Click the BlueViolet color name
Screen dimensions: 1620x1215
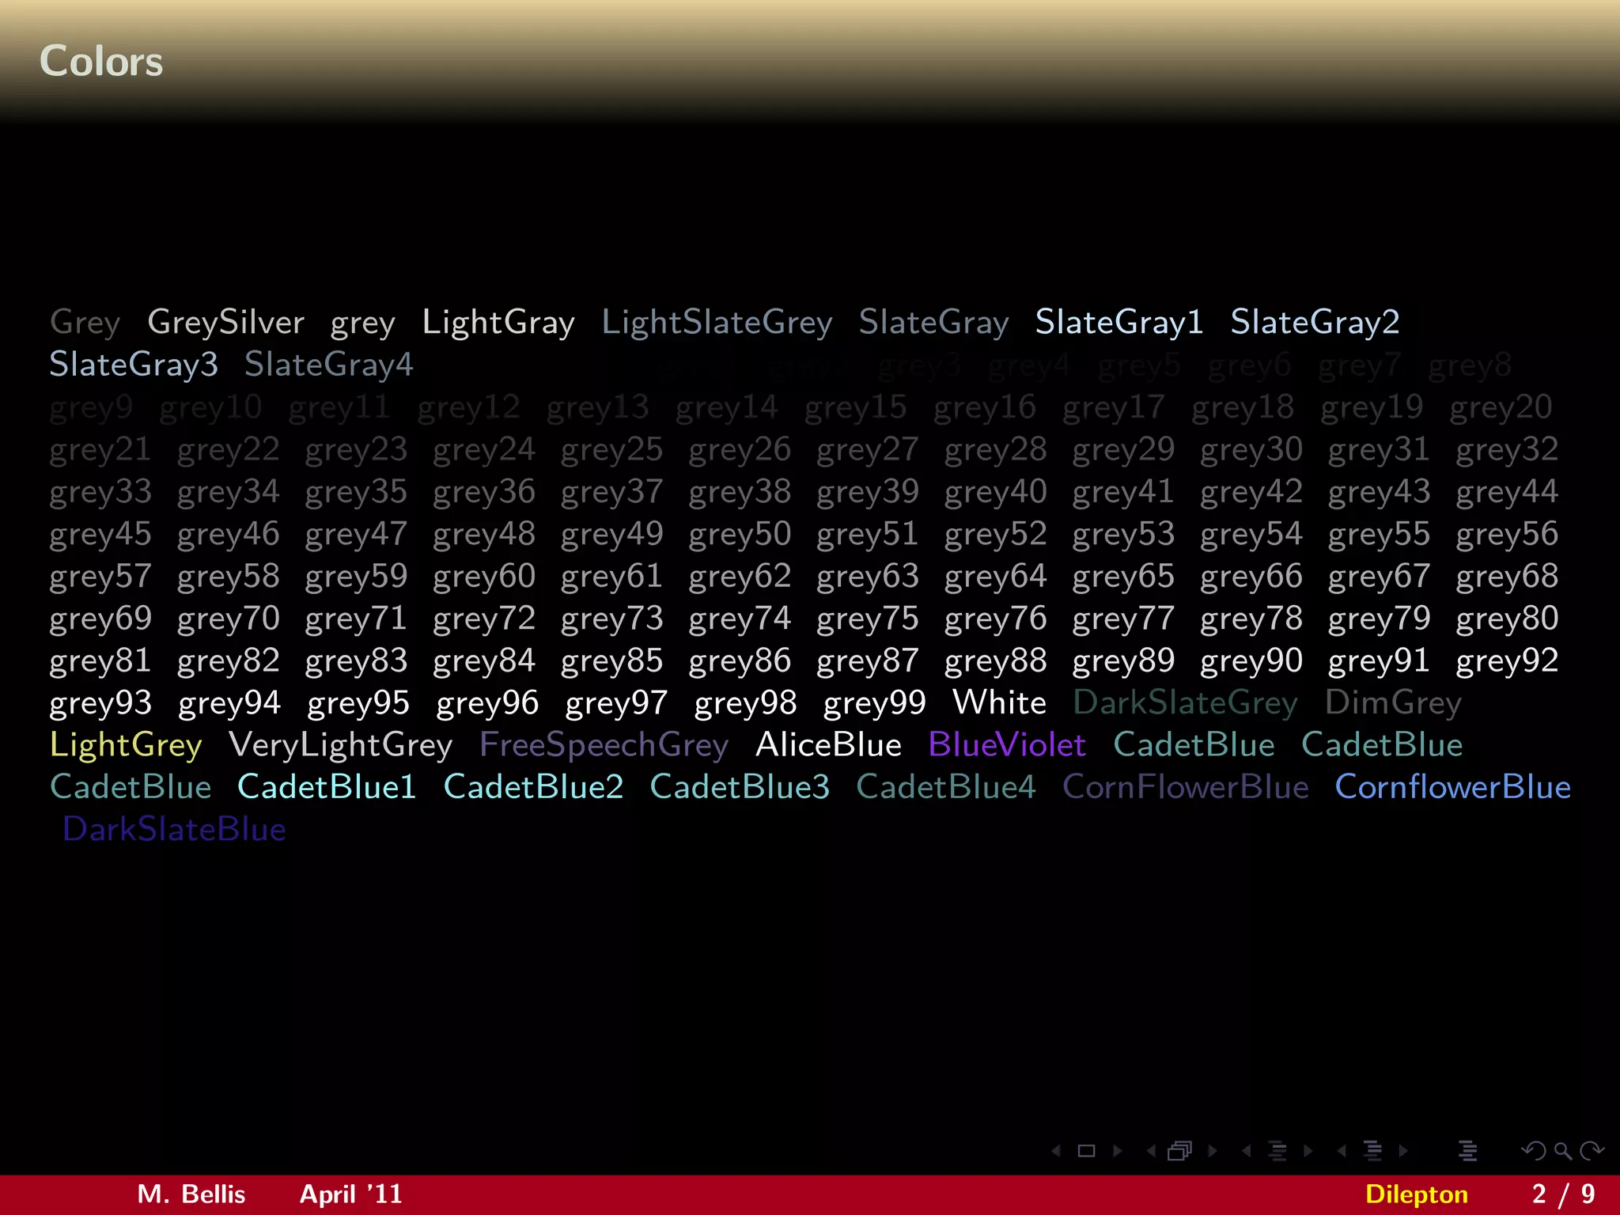click(x=1006, y=745)
